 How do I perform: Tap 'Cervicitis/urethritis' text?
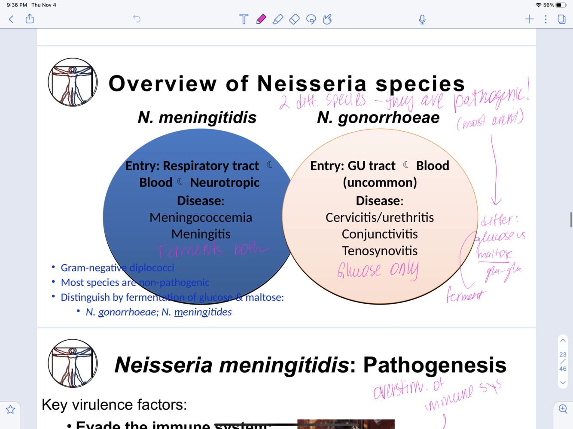point(380,218)
